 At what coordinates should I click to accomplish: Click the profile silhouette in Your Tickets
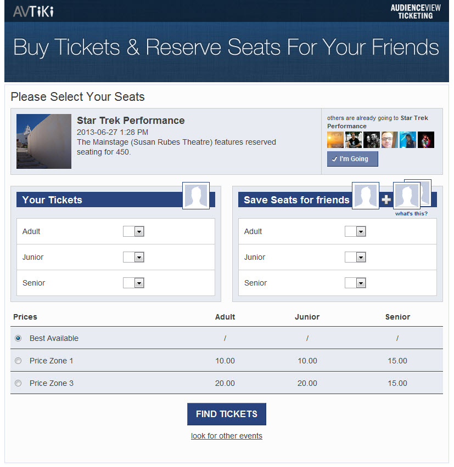(x=196, y=196)
